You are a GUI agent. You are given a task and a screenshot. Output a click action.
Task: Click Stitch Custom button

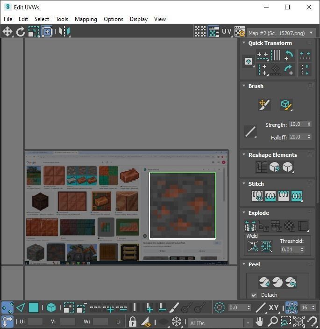[x=297, y=196]
